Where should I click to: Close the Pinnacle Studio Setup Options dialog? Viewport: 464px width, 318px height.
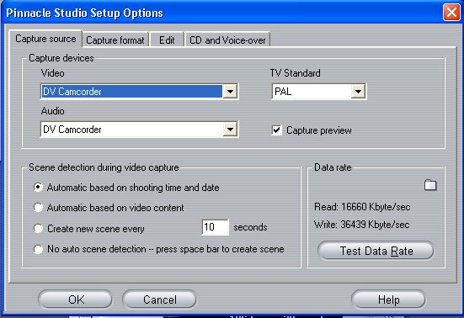click(x=451, y=13)
